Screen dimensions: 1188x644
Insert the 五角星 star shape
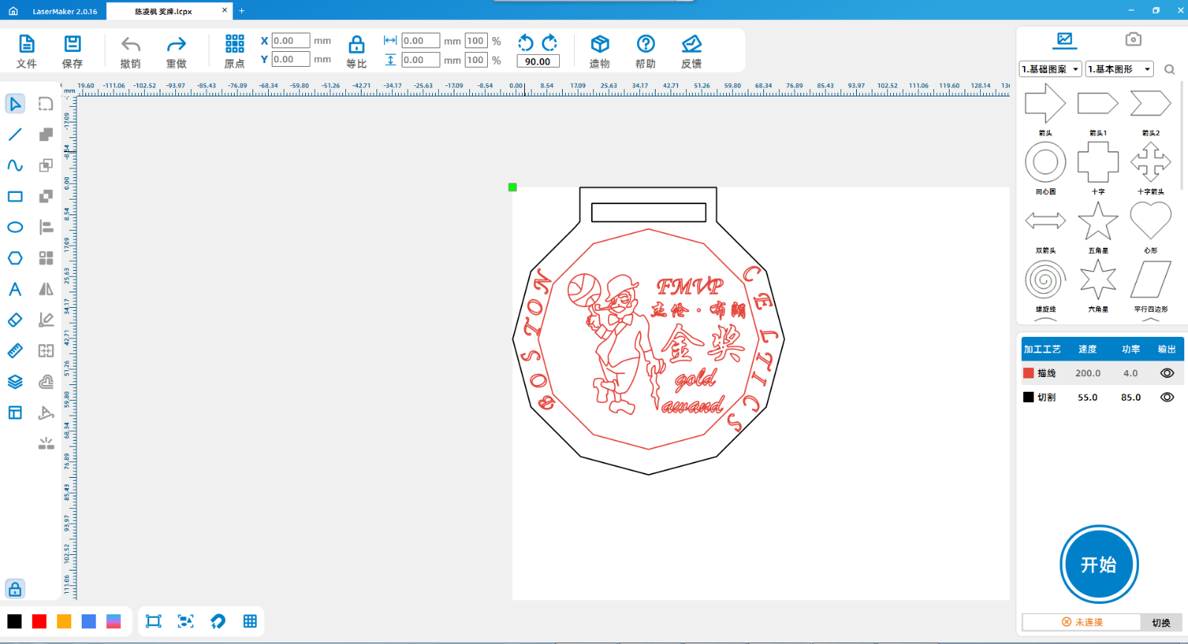point(1097,222)
